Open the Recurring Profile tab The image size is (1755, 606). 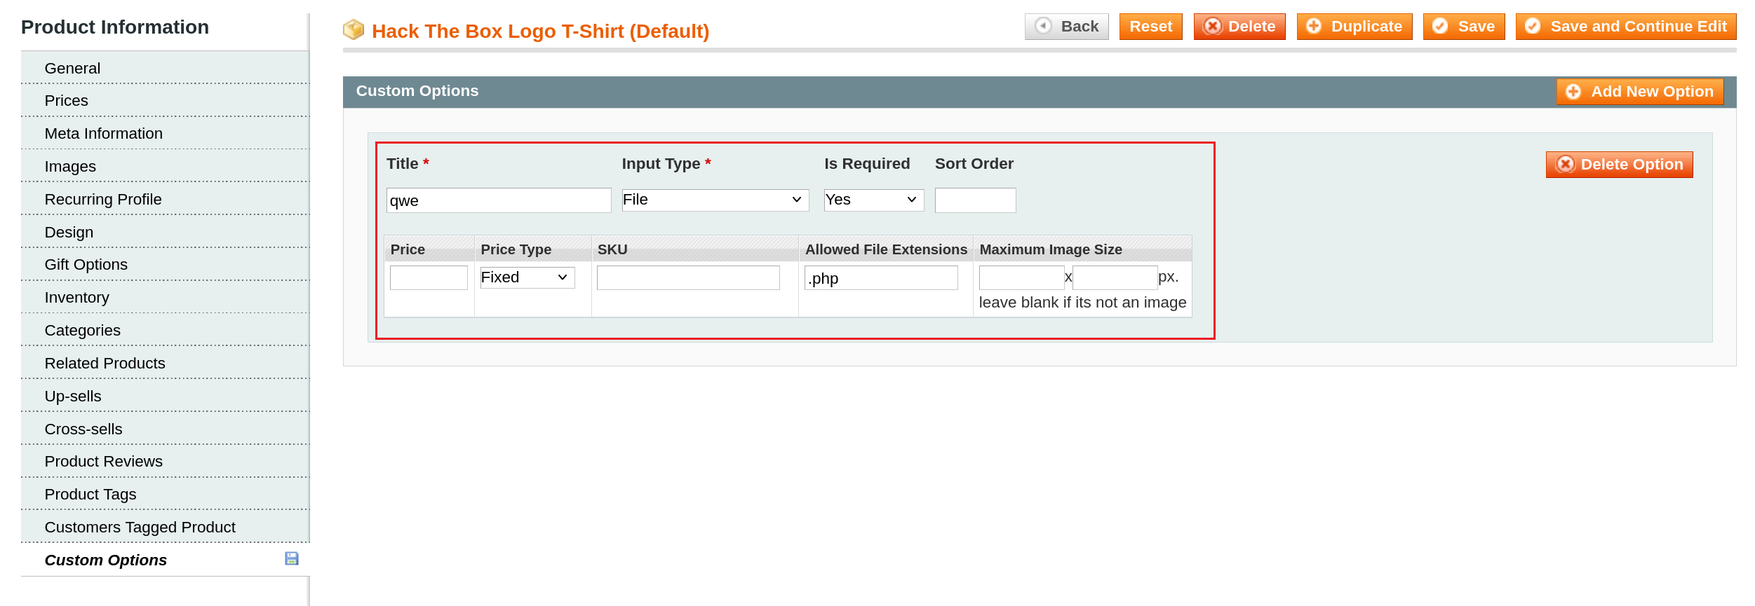pyautogui.click(x=165, y=199)
